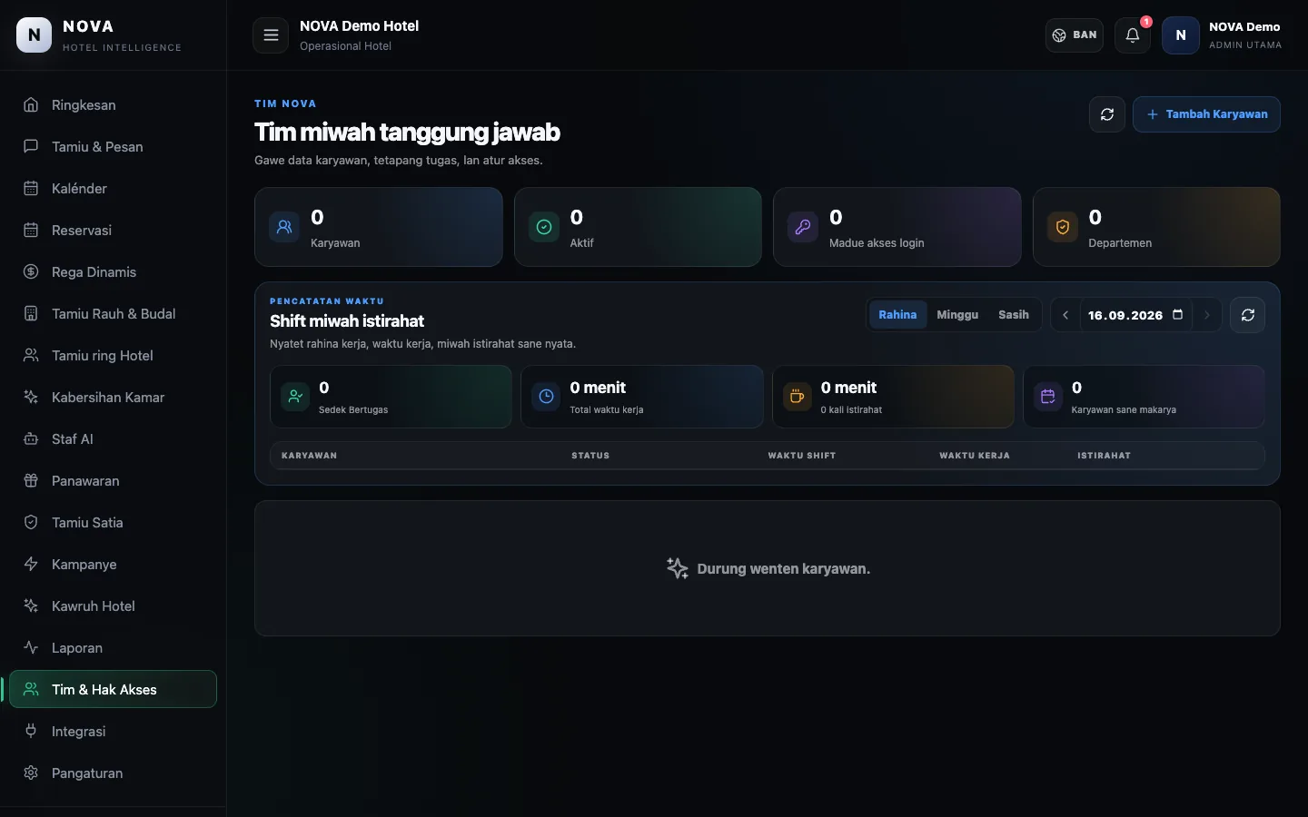Click the Kabersihan Kamar sparkle icon

point(31,397)
